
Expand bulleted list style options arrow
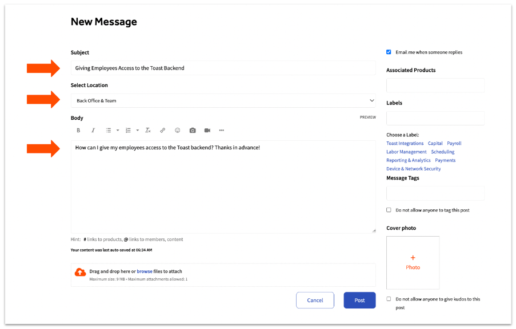tap(118, 131)
